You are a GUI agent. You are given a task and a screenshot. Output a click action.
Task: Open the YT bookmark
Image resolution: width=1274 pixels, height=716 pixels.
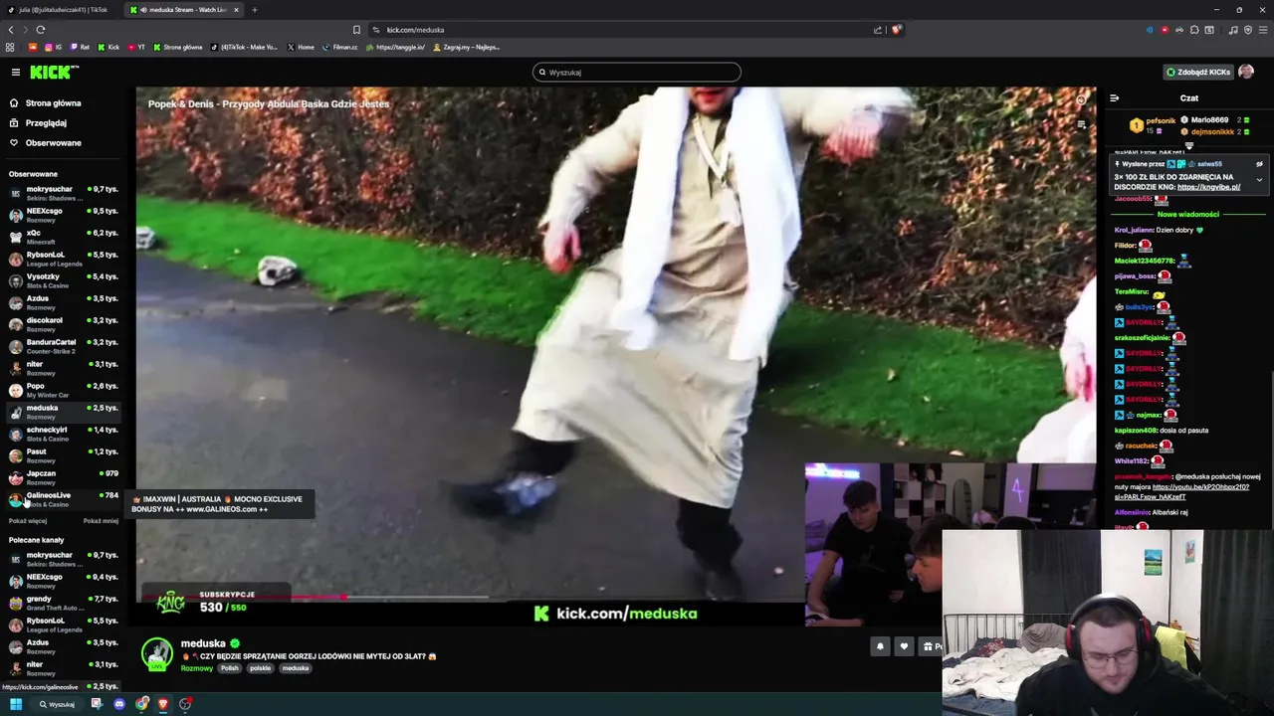coord(135,47)
